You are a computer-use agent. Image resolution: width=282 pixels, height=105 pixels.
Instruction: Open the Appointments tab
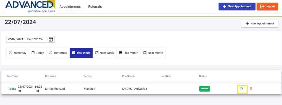tap(70, 7)
